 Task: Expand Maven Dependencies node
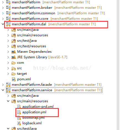point(8,52)
